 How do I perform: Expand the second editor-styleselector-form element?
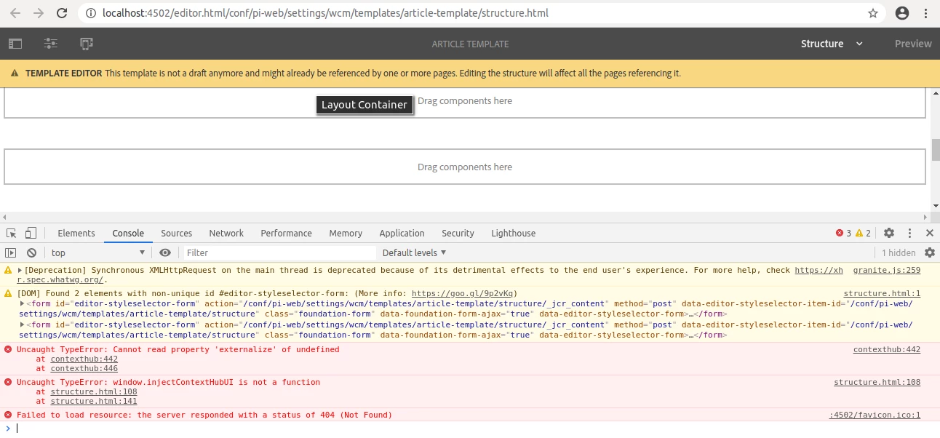click(x=23, y=324)
